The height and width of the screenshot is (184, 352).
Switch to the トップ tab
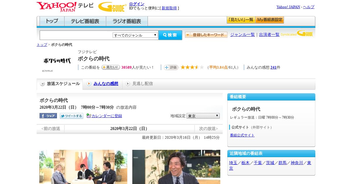[52, 21]
